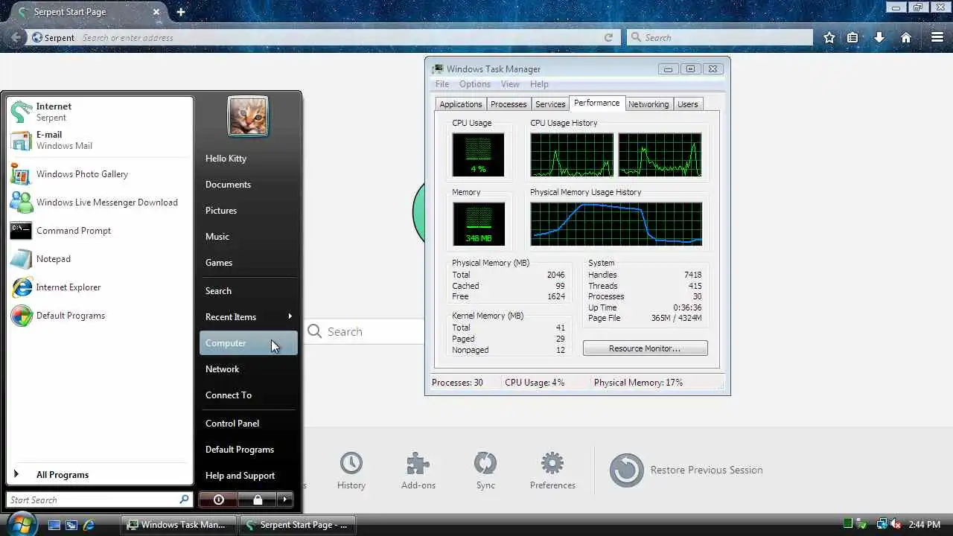Open the Downloads arrow icon
Image resolution: width=953 pixels, height=536 pixels.
click(x=879, y=37)
